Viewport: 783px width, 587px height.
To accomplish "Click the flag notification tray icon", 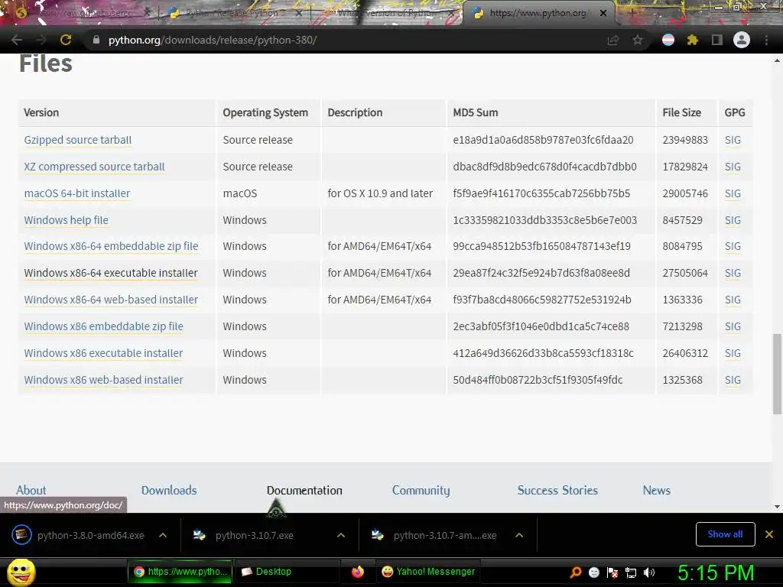I will [x=612, y=572].
